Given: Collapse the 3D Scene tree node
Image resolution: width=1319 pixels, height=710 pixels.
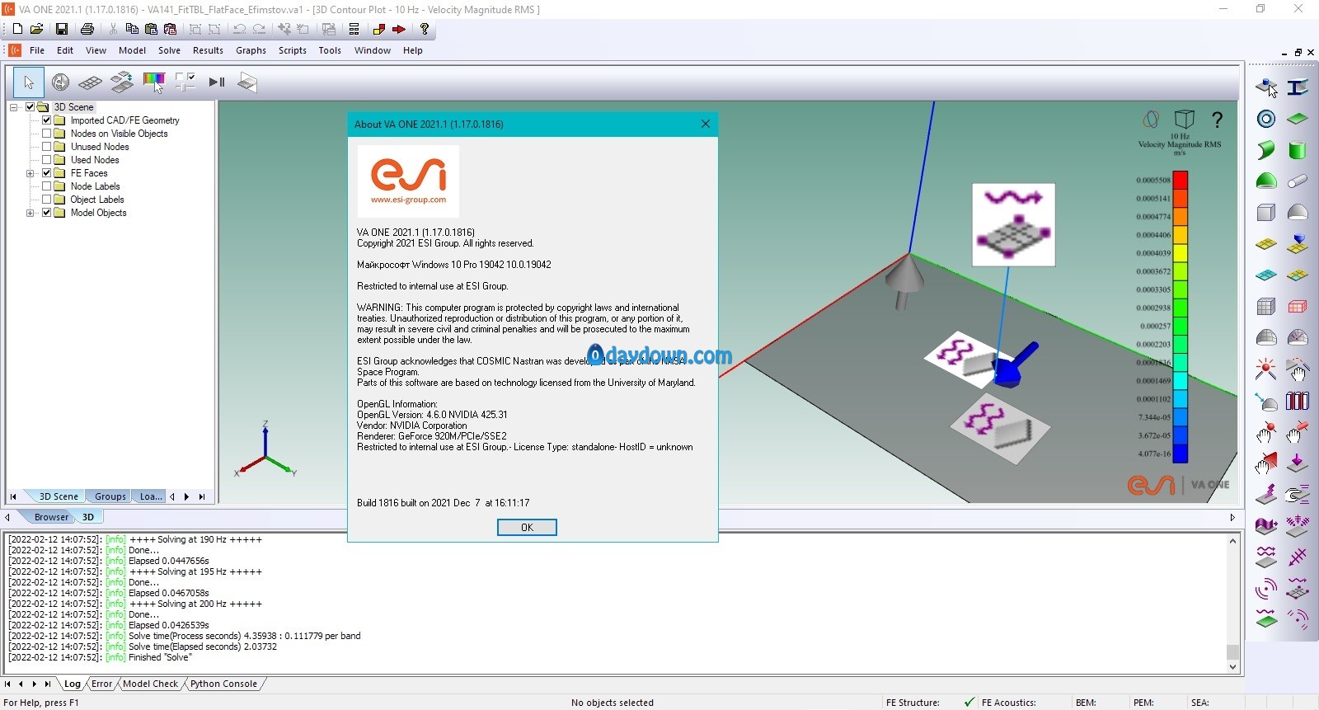Looking at the screenshot, I should [x=14, y=107].
